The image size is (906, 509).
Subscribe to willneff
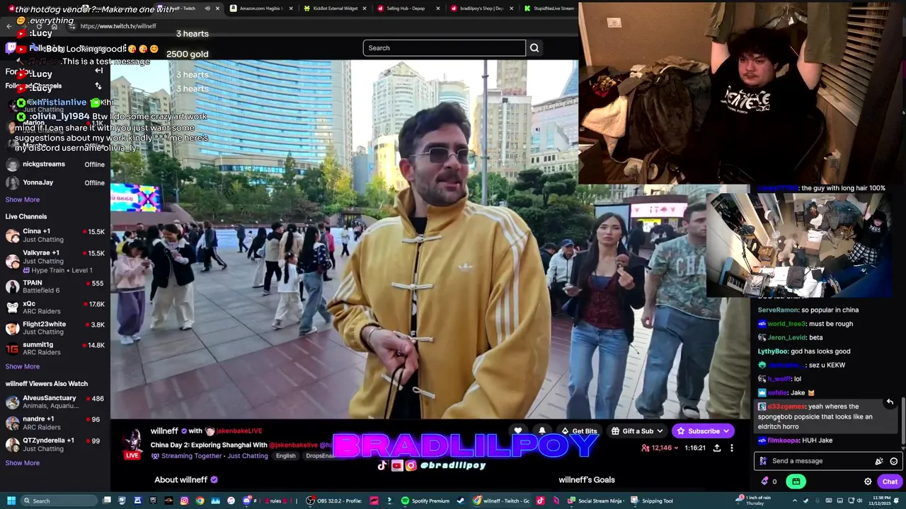(x=703, y=431)
